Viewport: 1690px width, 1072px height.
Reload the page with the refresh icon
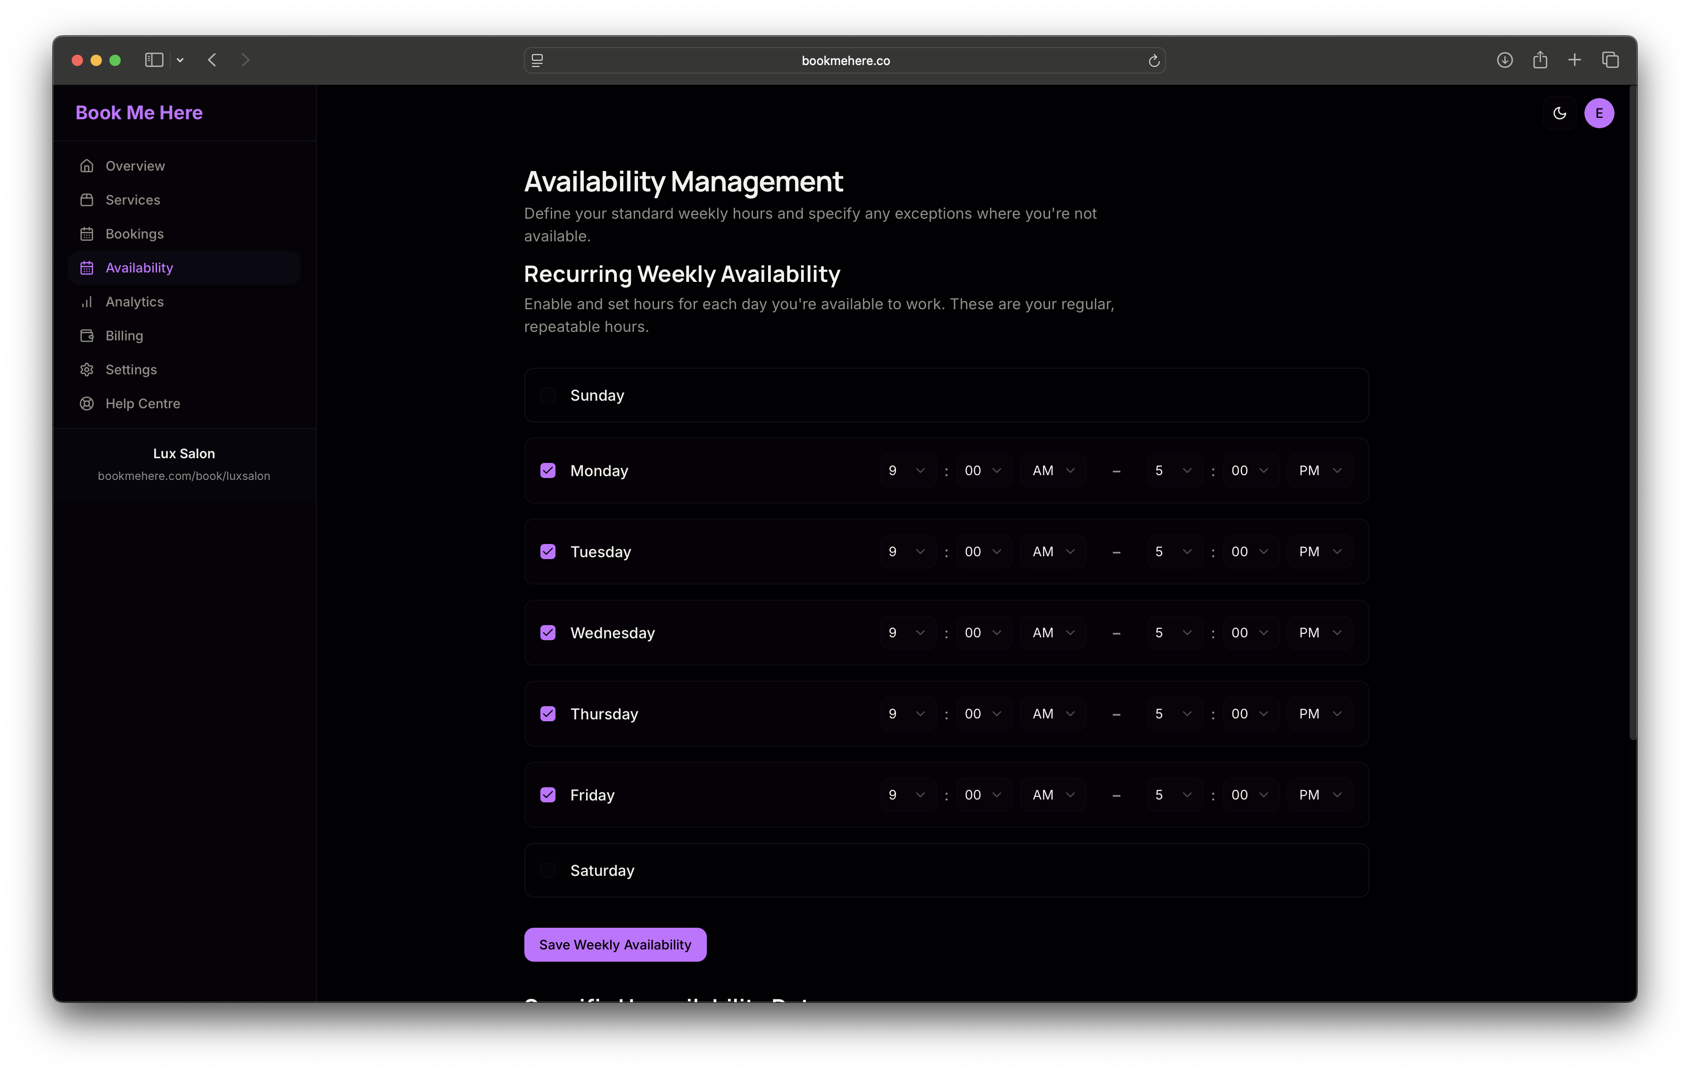[x=1153, y=61]
